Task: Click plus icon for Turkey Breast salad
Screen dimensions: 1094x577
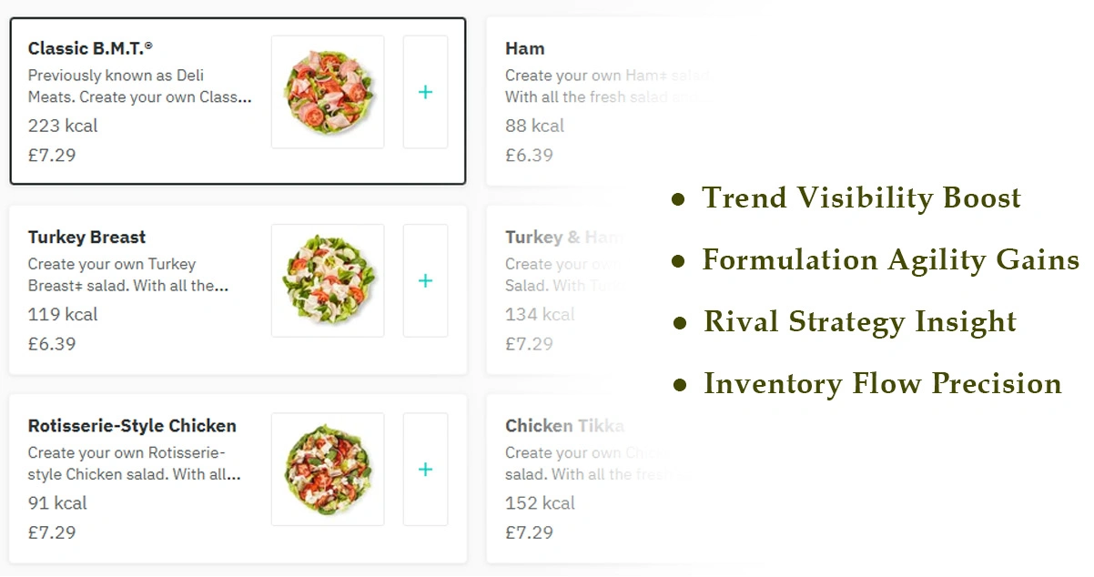Action: pos(425,280)
